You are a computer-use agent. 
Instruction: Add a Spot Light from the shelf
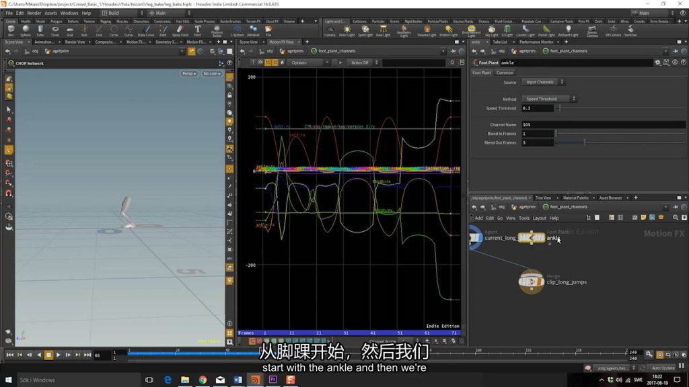tap(365, 31)
